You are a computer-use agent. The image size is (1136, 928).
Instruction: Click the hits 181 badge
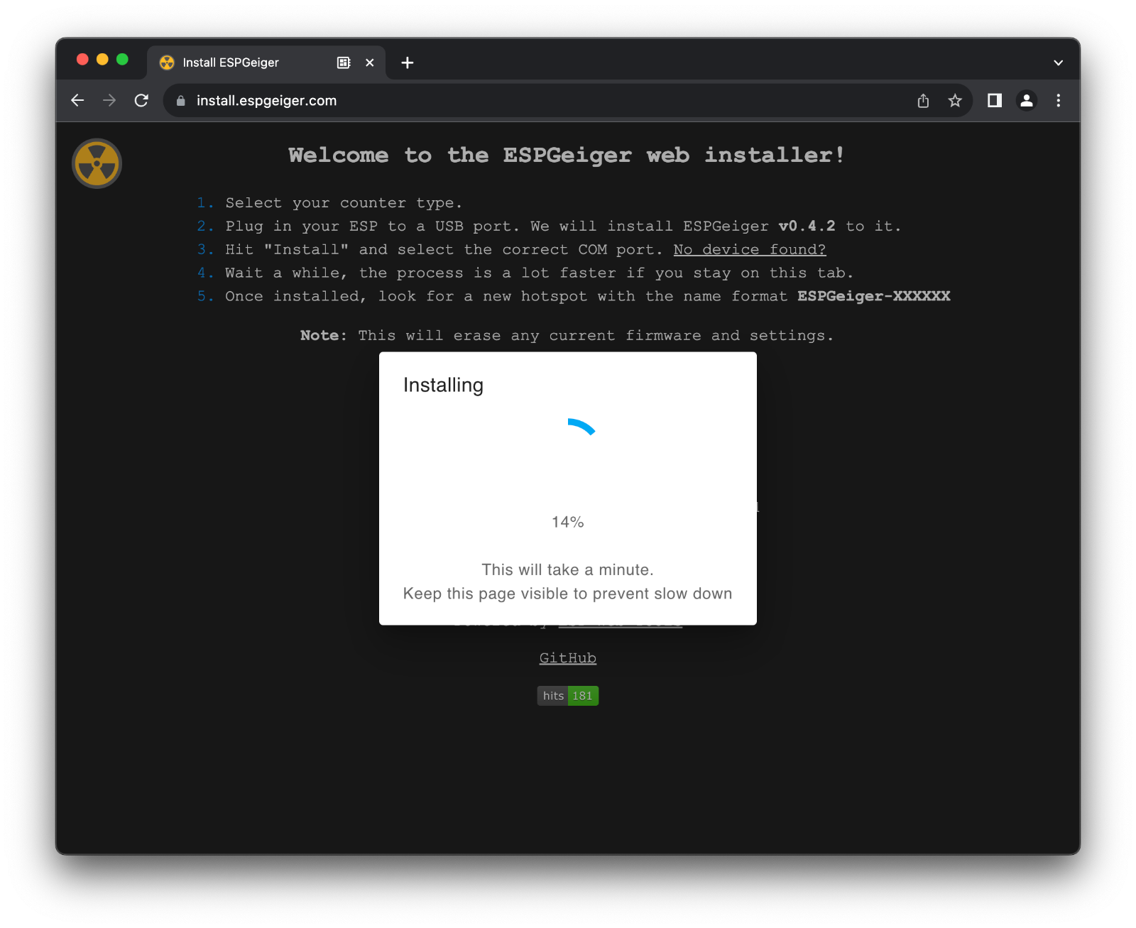pos(568,696)
